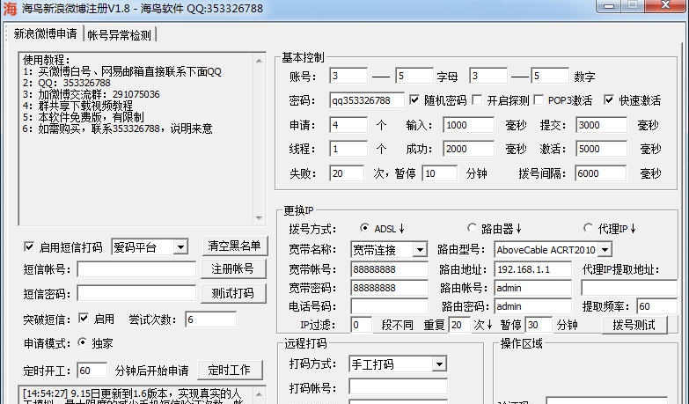Click the tutorial line "4: 群共享下载视频教程"
Image resolution: width=689 pixels, height=404 pixels.
click(77, 106)
